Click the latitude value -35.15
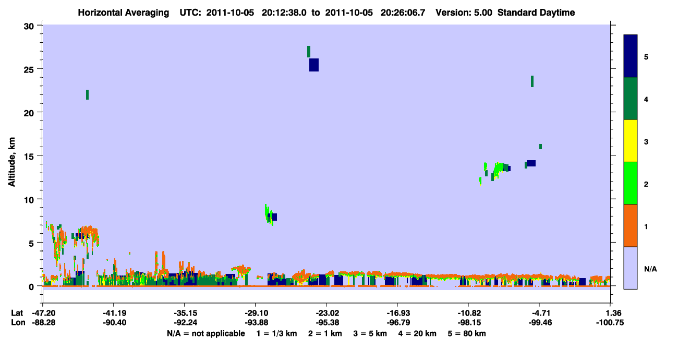 click(x=185, y=314)
